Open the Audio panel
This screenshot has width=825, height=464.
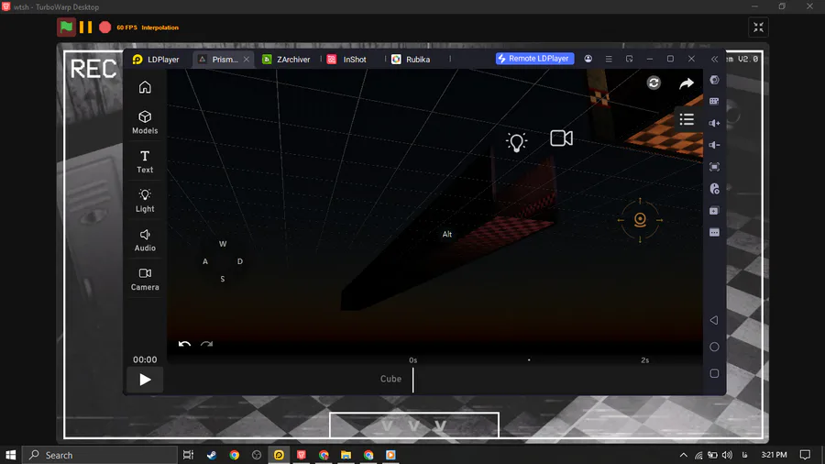(145, 240)
